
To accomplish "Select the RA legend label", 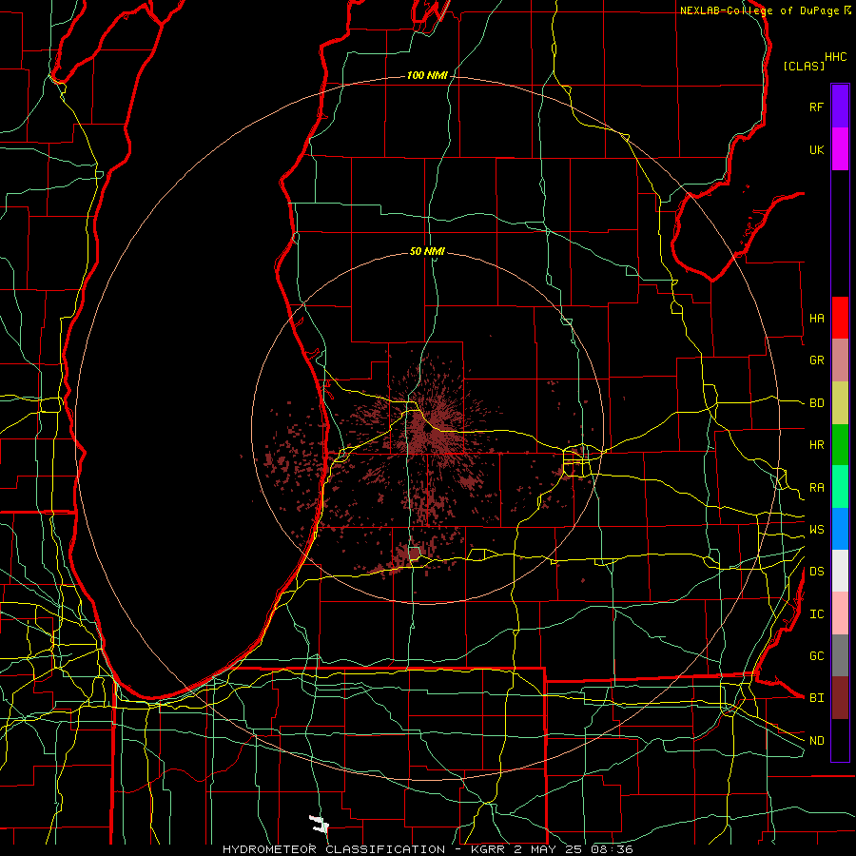I will [817, 488].
